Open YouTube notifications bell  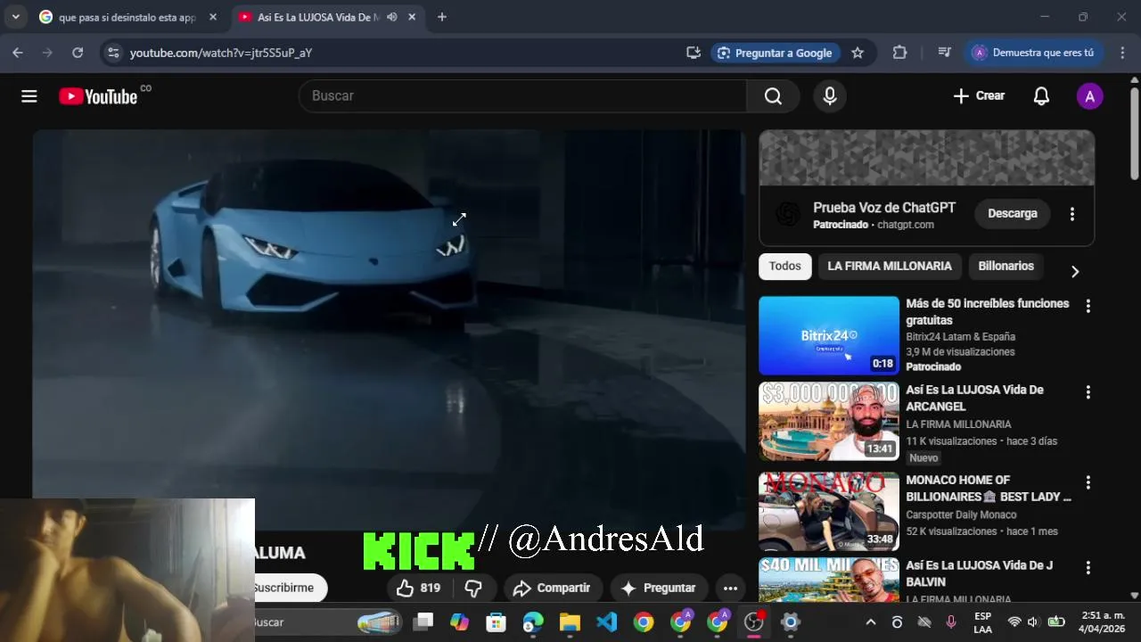click(1041, 96)
